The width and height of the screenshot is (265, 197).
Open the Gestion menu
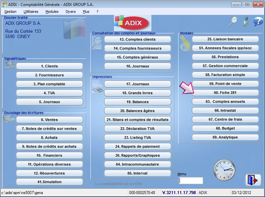tap(10, 12)
